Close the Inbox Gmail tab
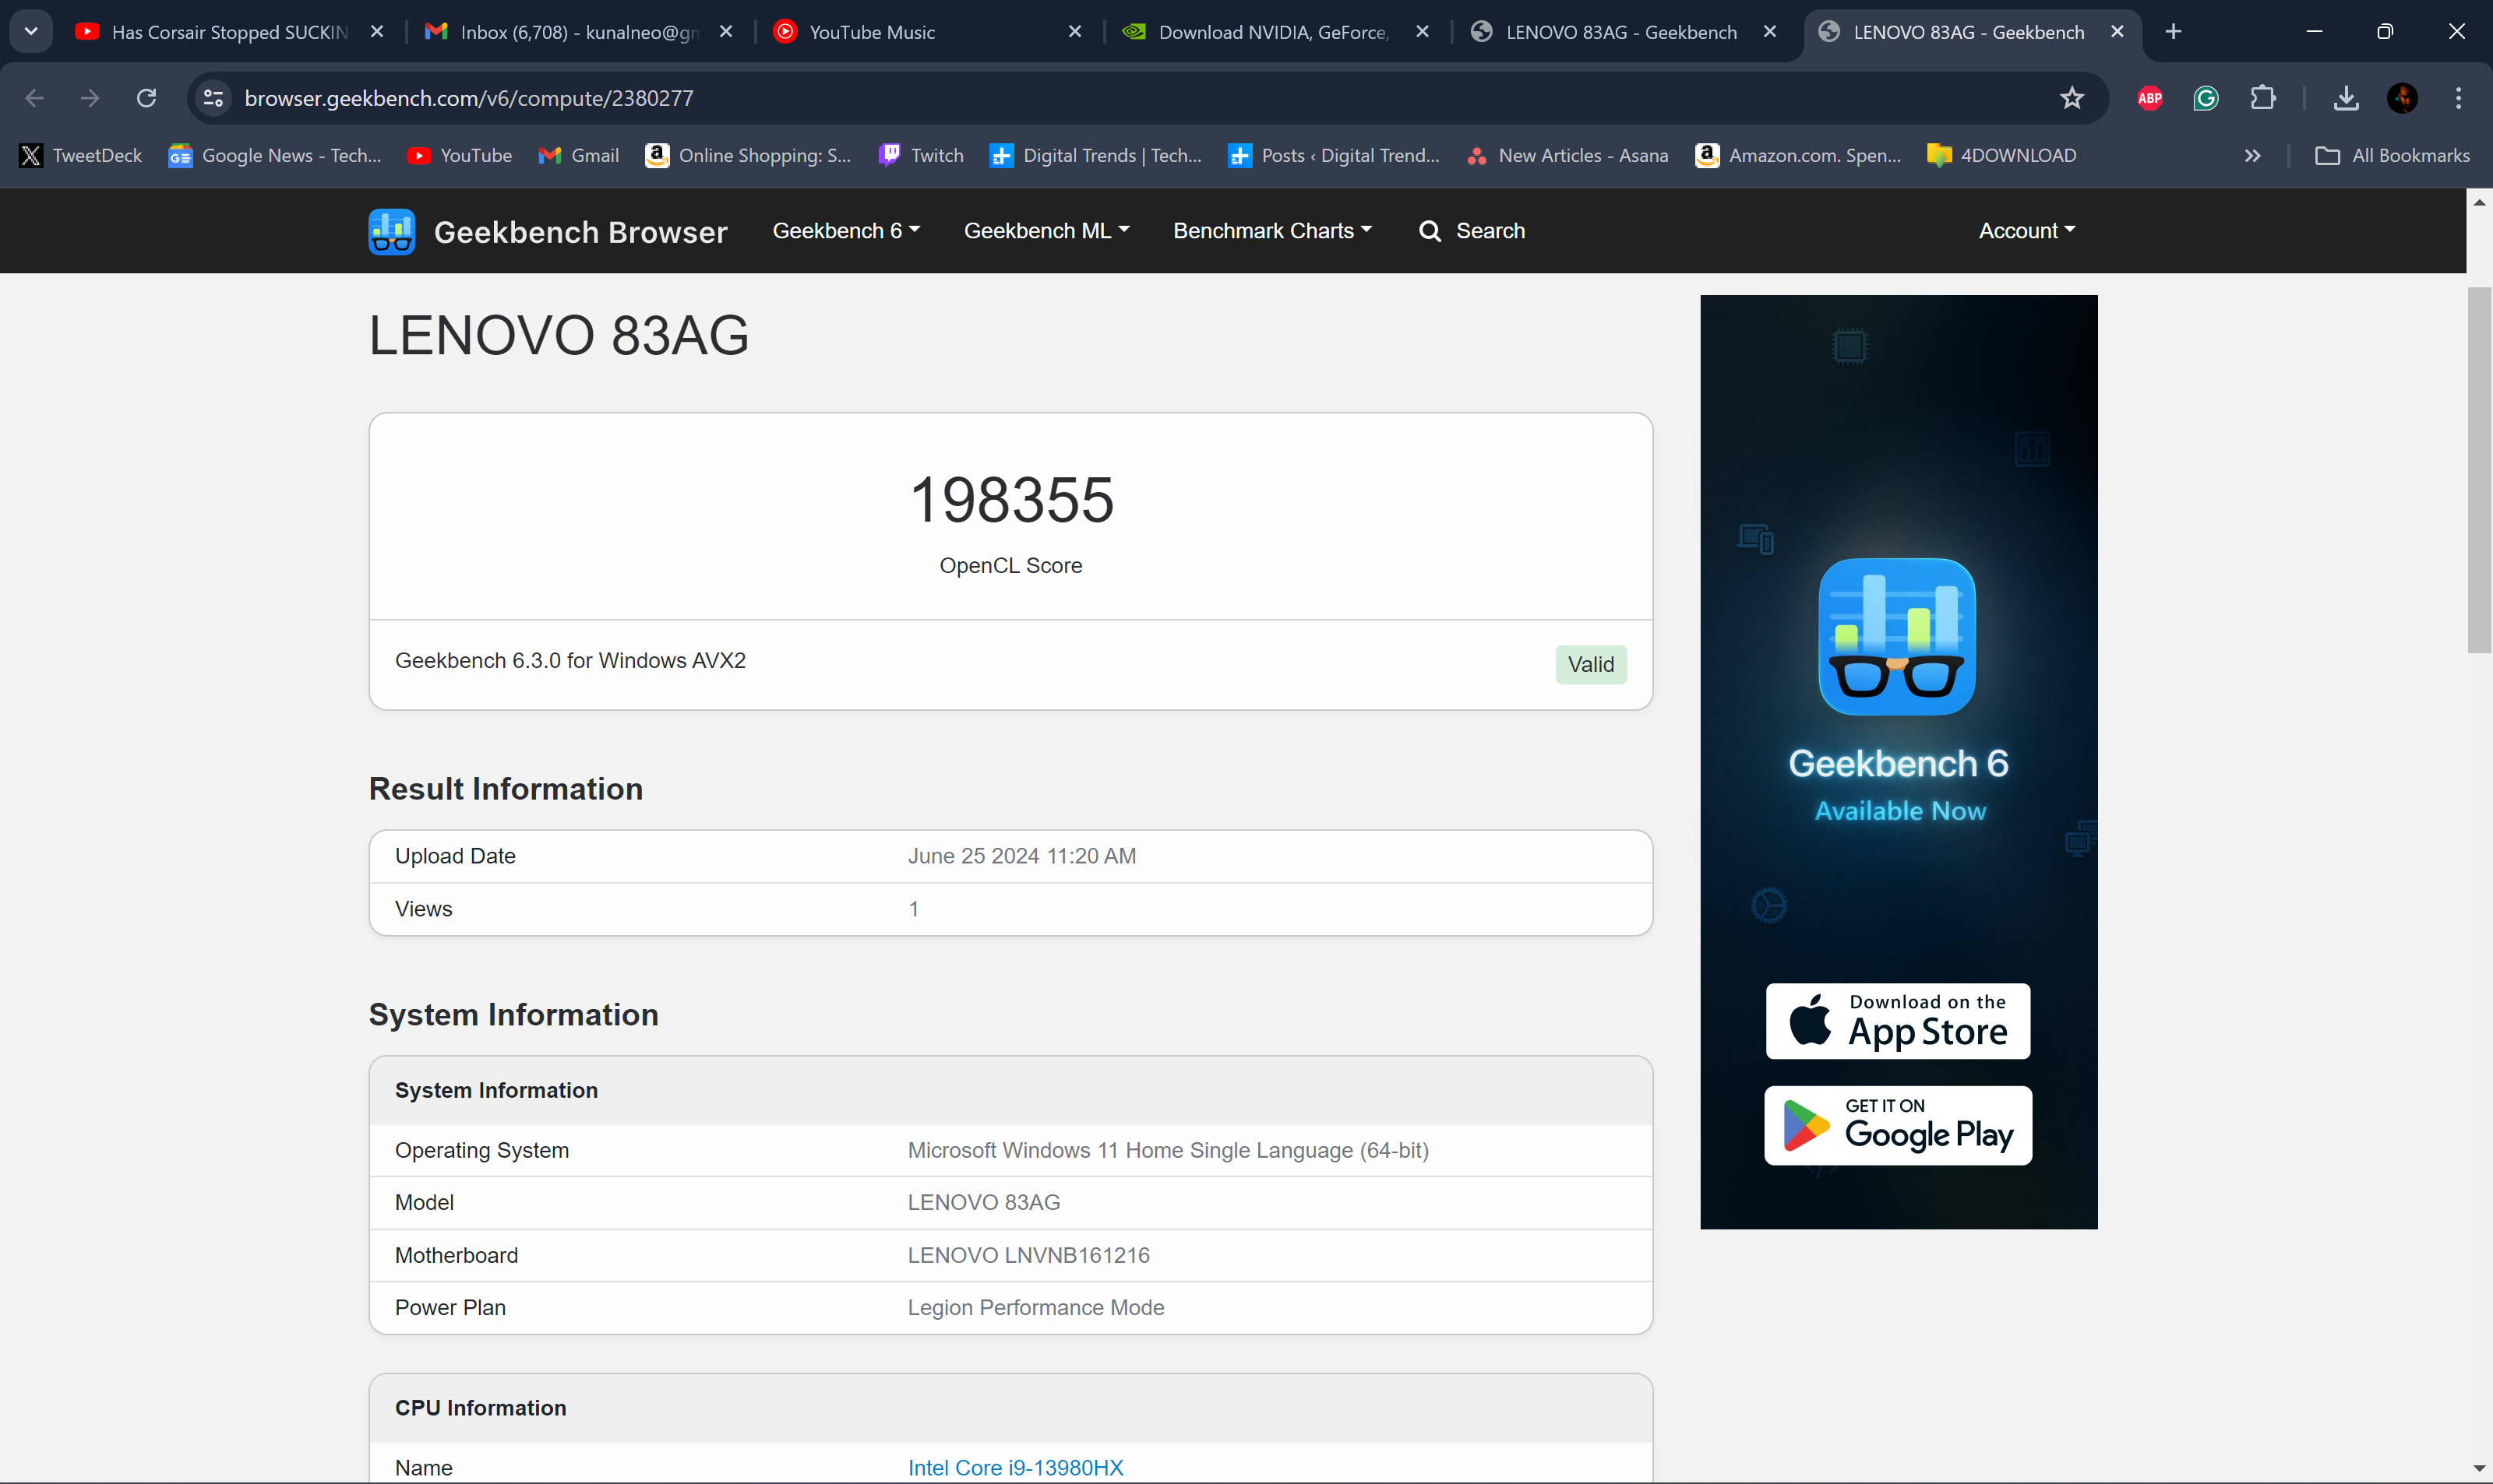Screen dimensions: 2493x1484 (726, 32)
